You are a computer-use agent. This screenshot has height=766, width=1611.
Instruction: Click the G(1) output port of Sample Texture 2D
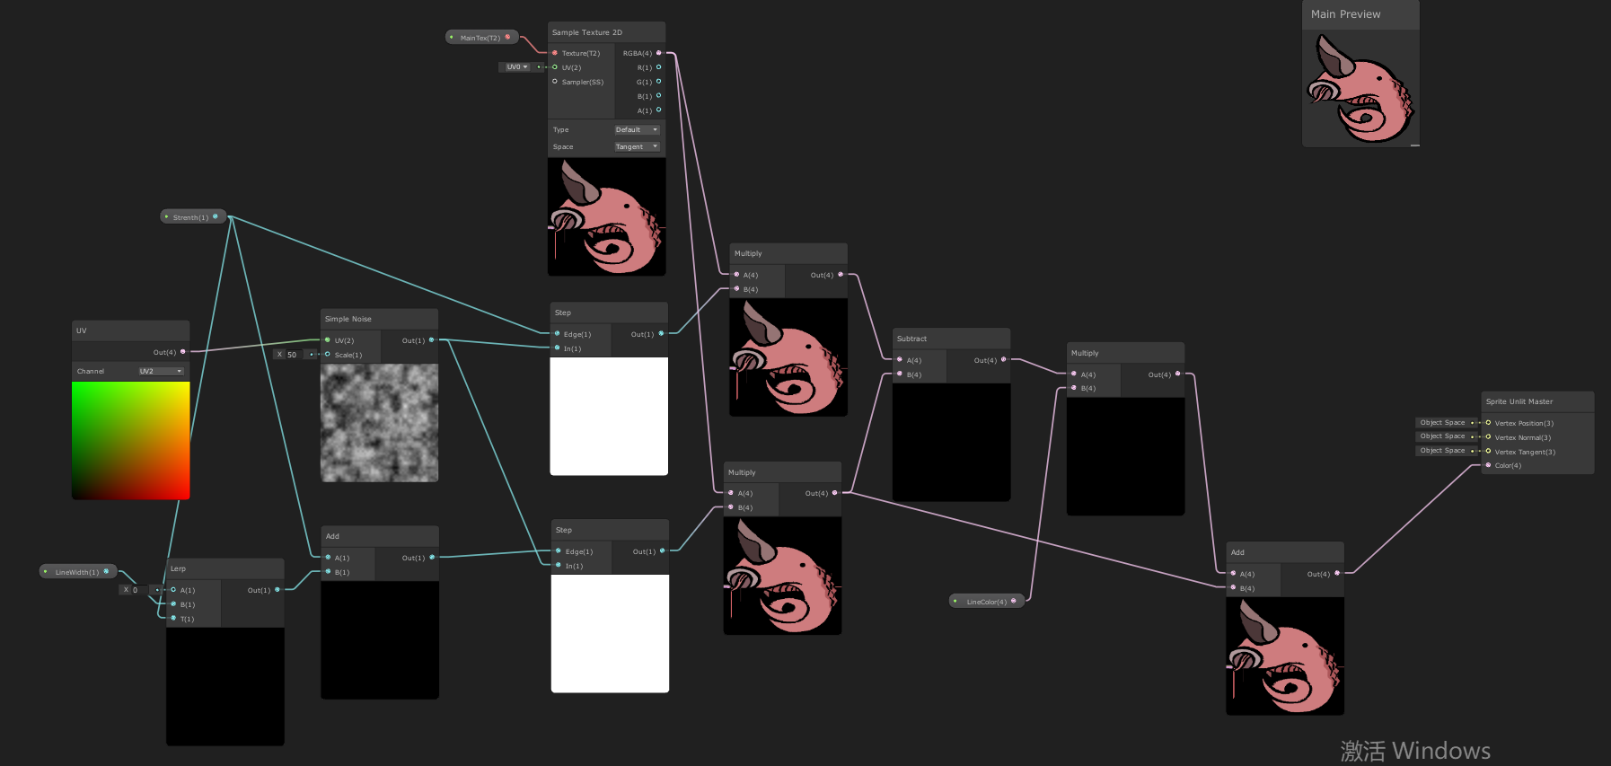[659, 82]
